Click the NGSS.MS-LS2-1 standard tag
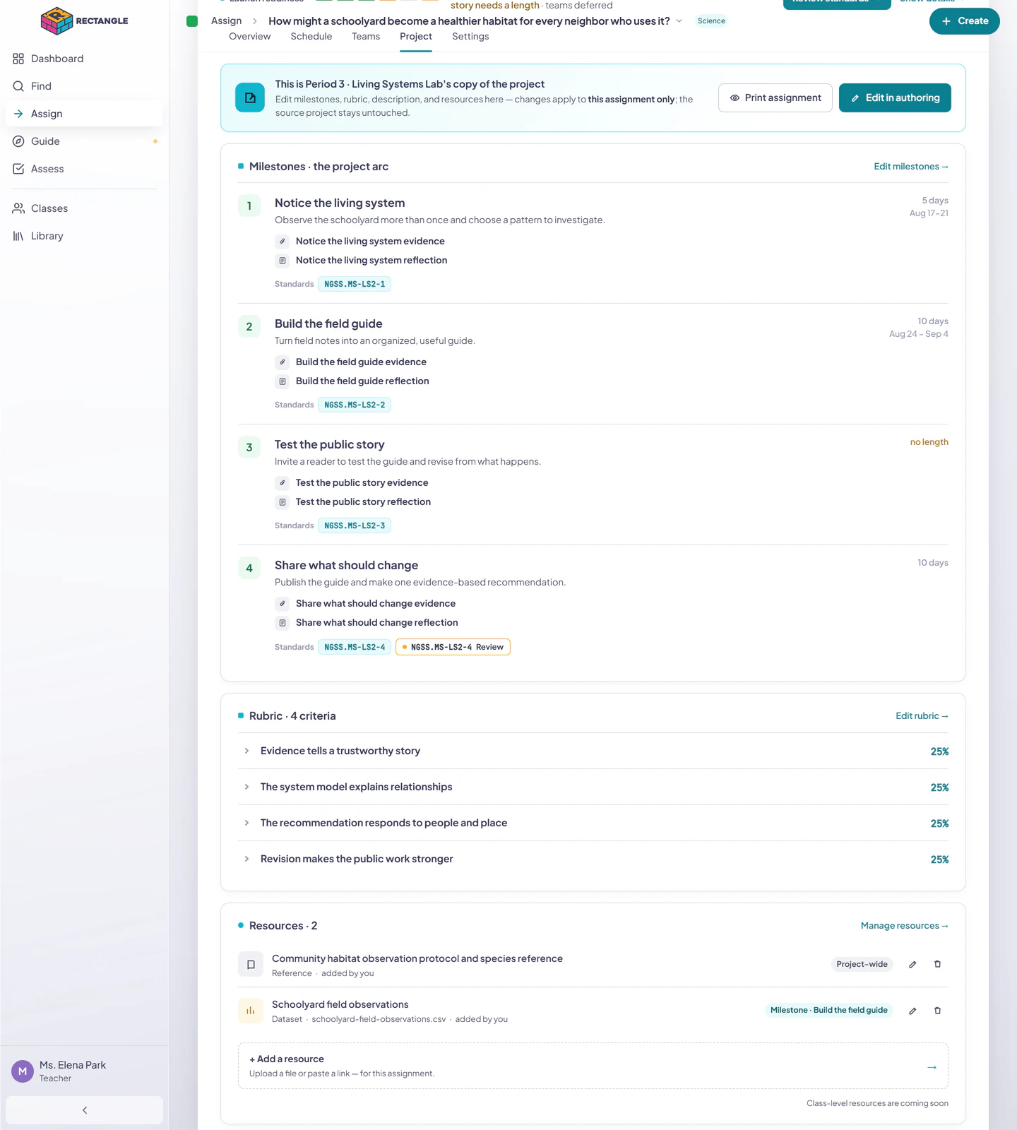 (x=355, y=284)
